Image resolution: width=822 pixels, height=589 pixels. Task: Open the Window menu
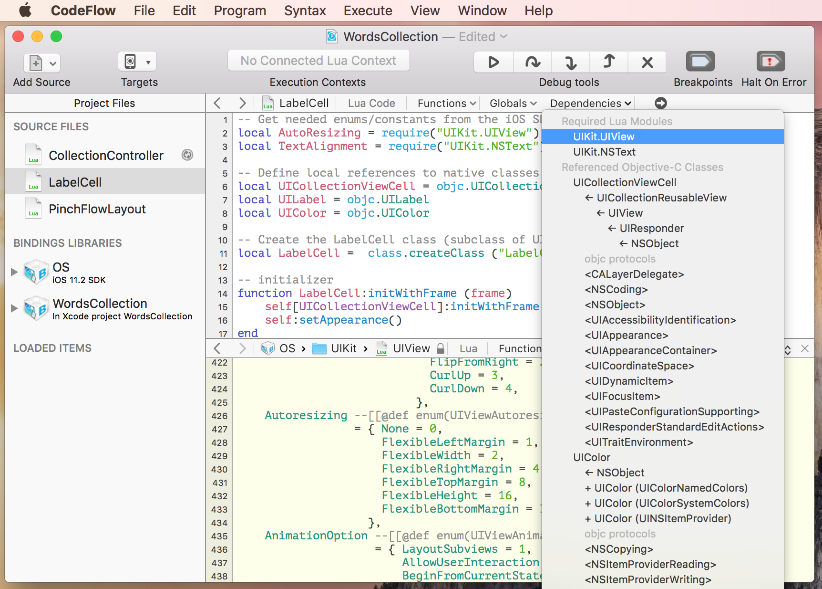point(482,11)
